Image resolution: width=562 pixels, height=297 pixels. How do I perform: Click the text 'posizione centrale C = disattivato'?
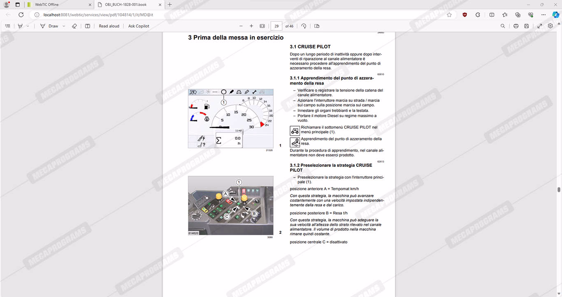(x=318, y=242)
